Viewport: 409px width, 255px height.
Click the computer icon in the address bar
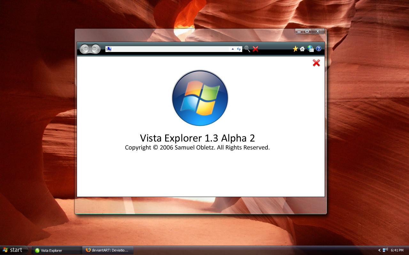pyautogui.click(x=109, y=49)
